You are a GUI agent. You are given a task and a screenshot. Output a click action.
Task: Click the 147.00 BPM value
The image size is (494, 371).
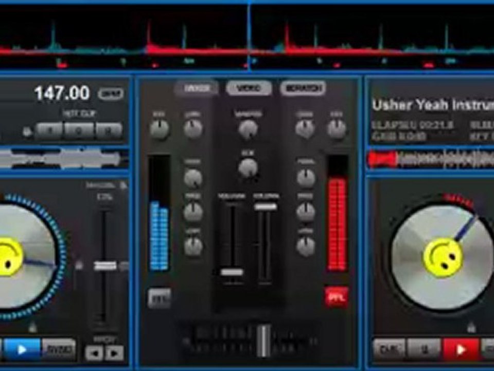click(62, 93)
